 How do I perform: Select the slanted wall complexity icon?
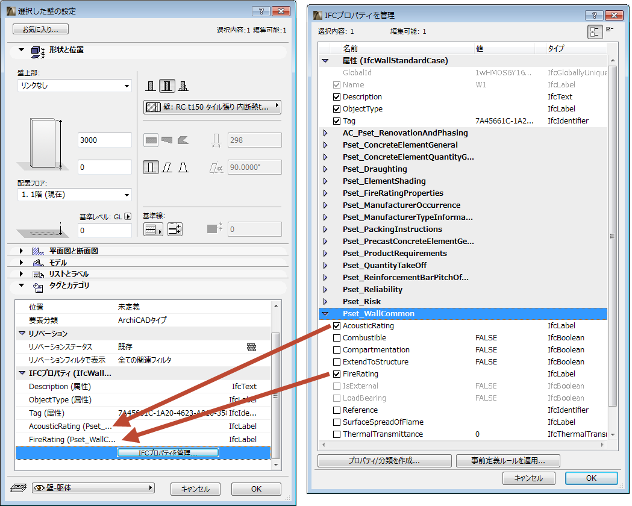coord(167,167)
